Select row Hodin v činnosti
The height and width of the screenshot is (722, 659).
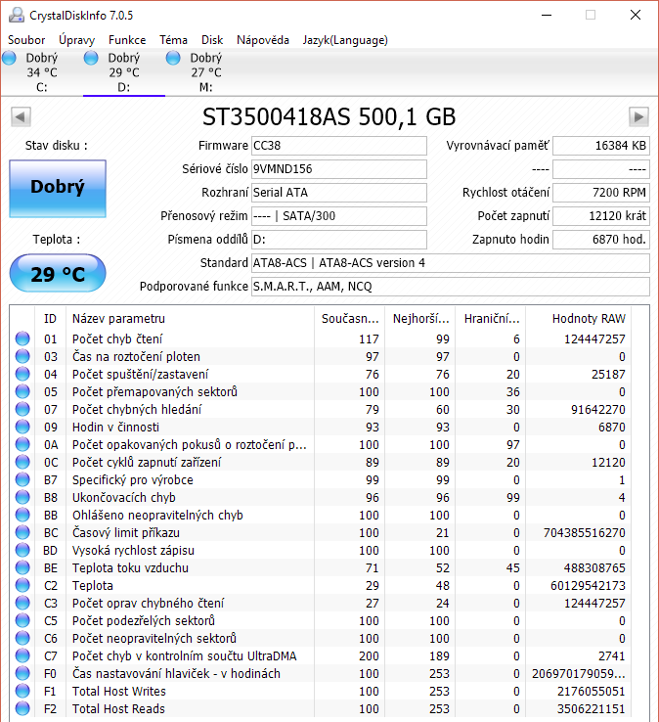(321, 427)
